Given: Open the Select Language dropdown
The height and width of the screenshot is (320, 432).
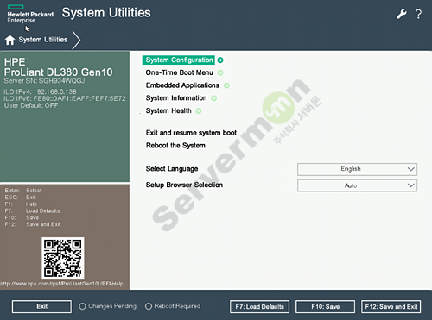Looking at the screenshot, I should [x=357, y=169].
